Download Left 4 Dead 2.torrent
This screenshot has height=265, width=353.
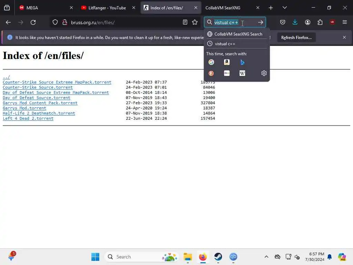(x=28, y=119)
